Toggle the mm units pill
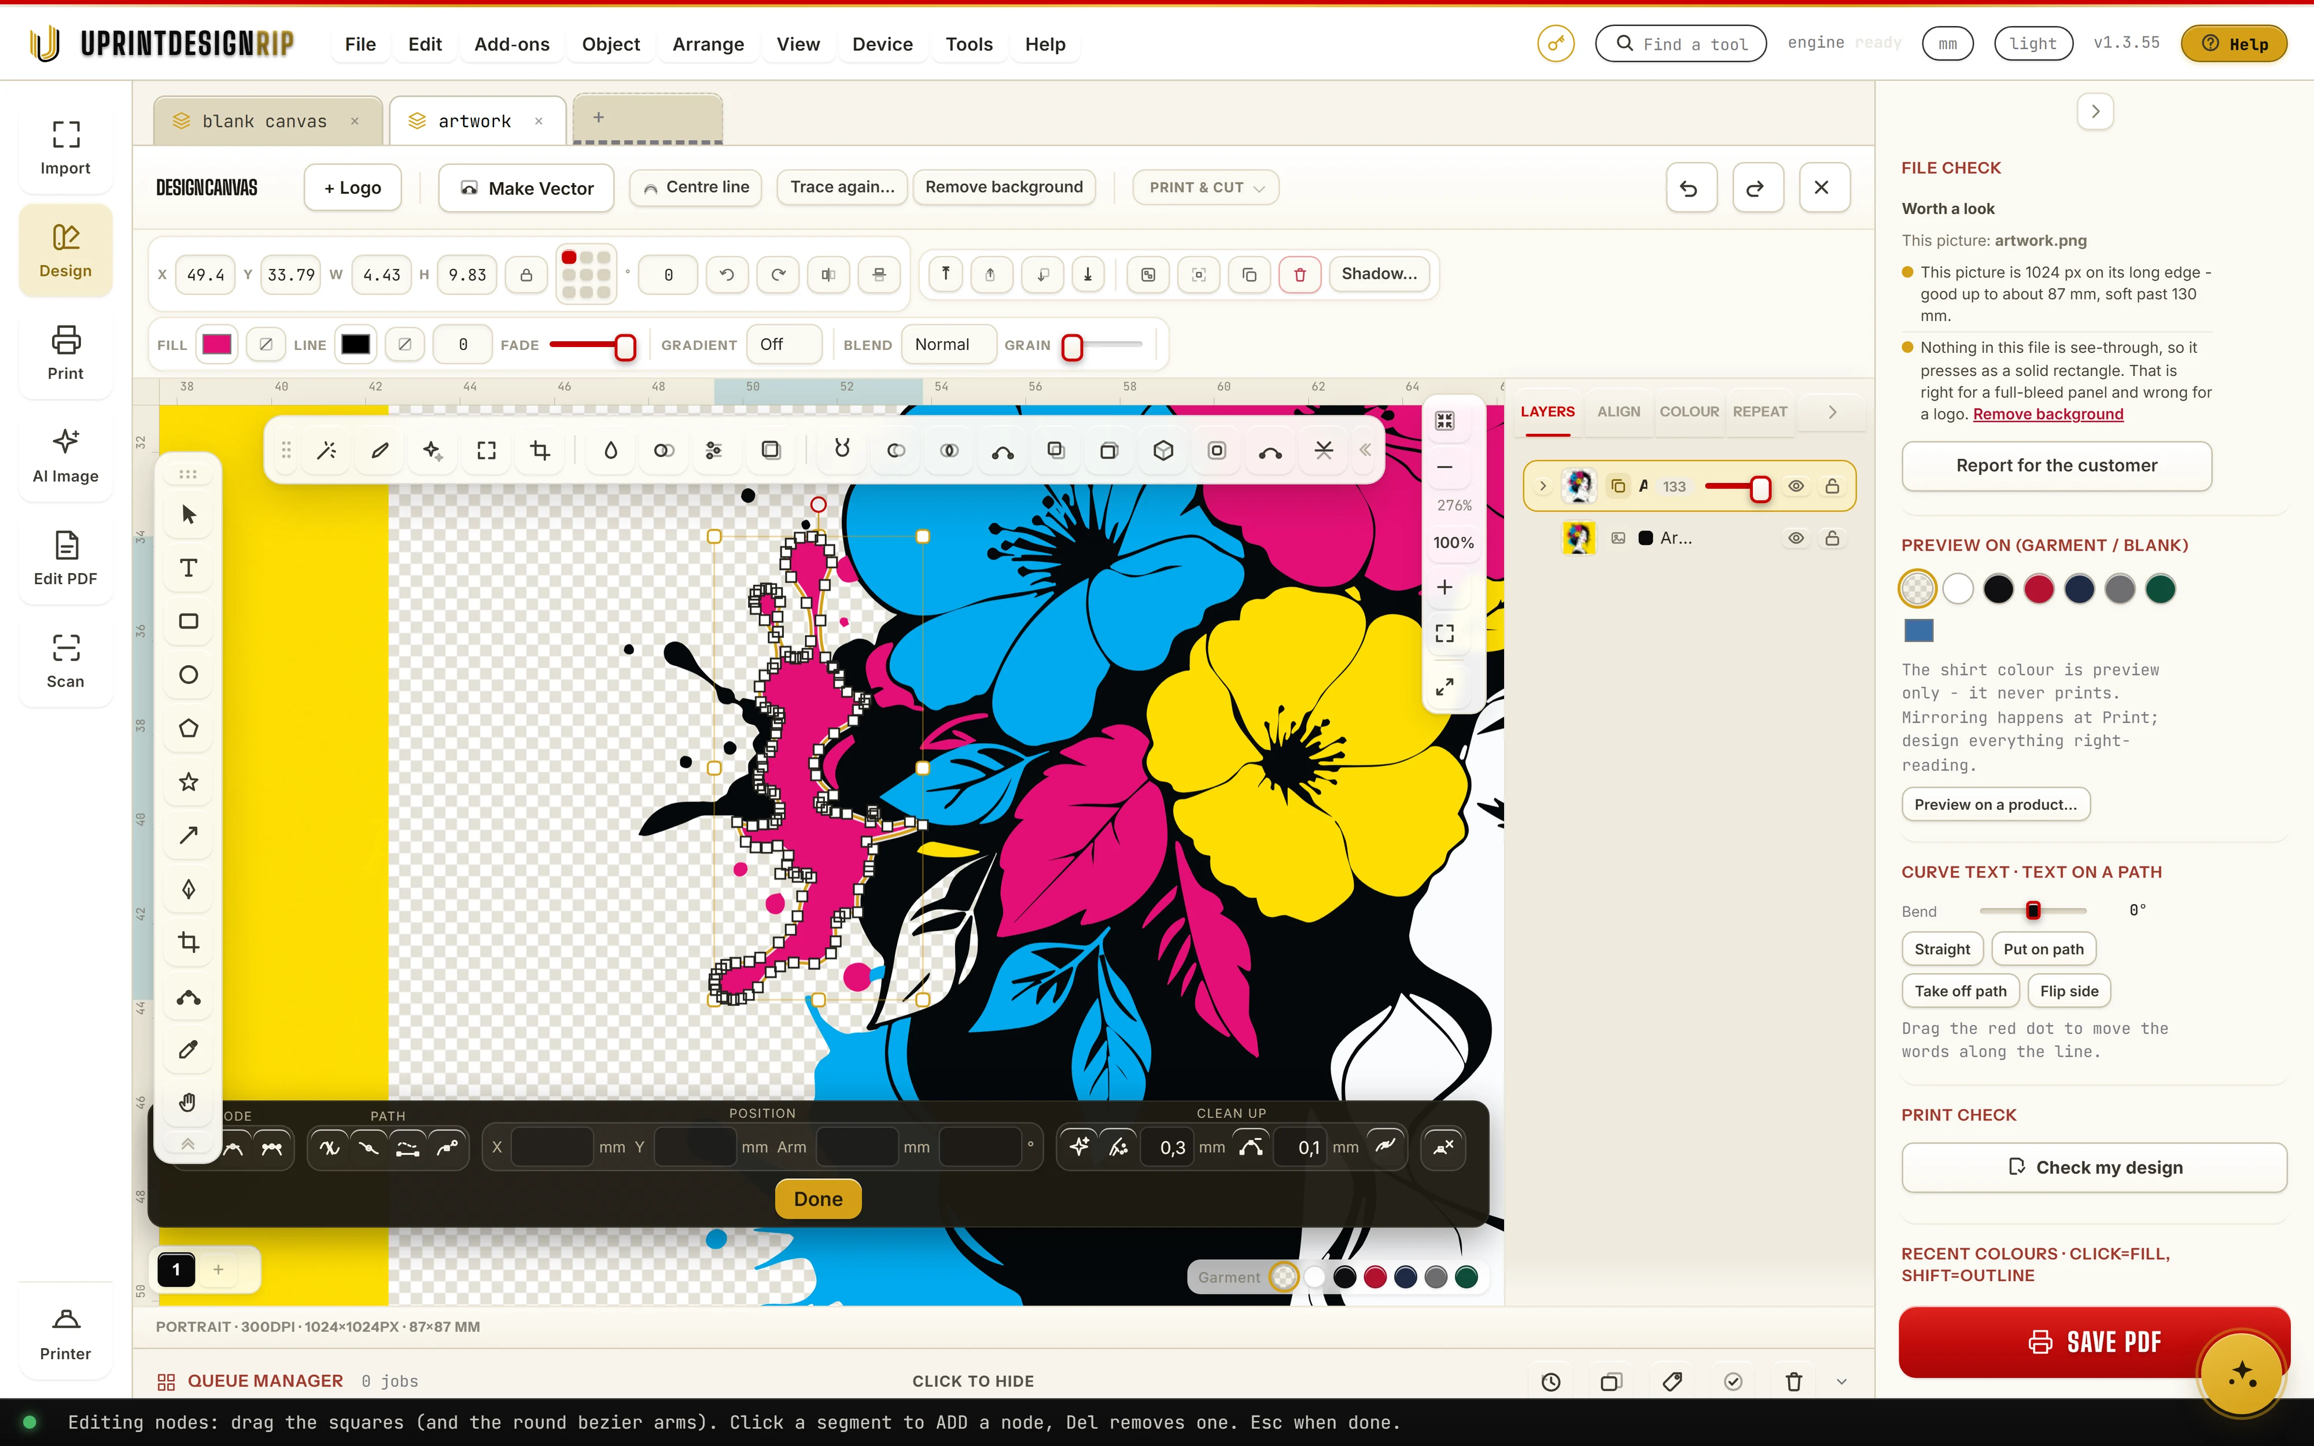Viewport: 2314px width, 1446px height. [x=1948, y=43]
